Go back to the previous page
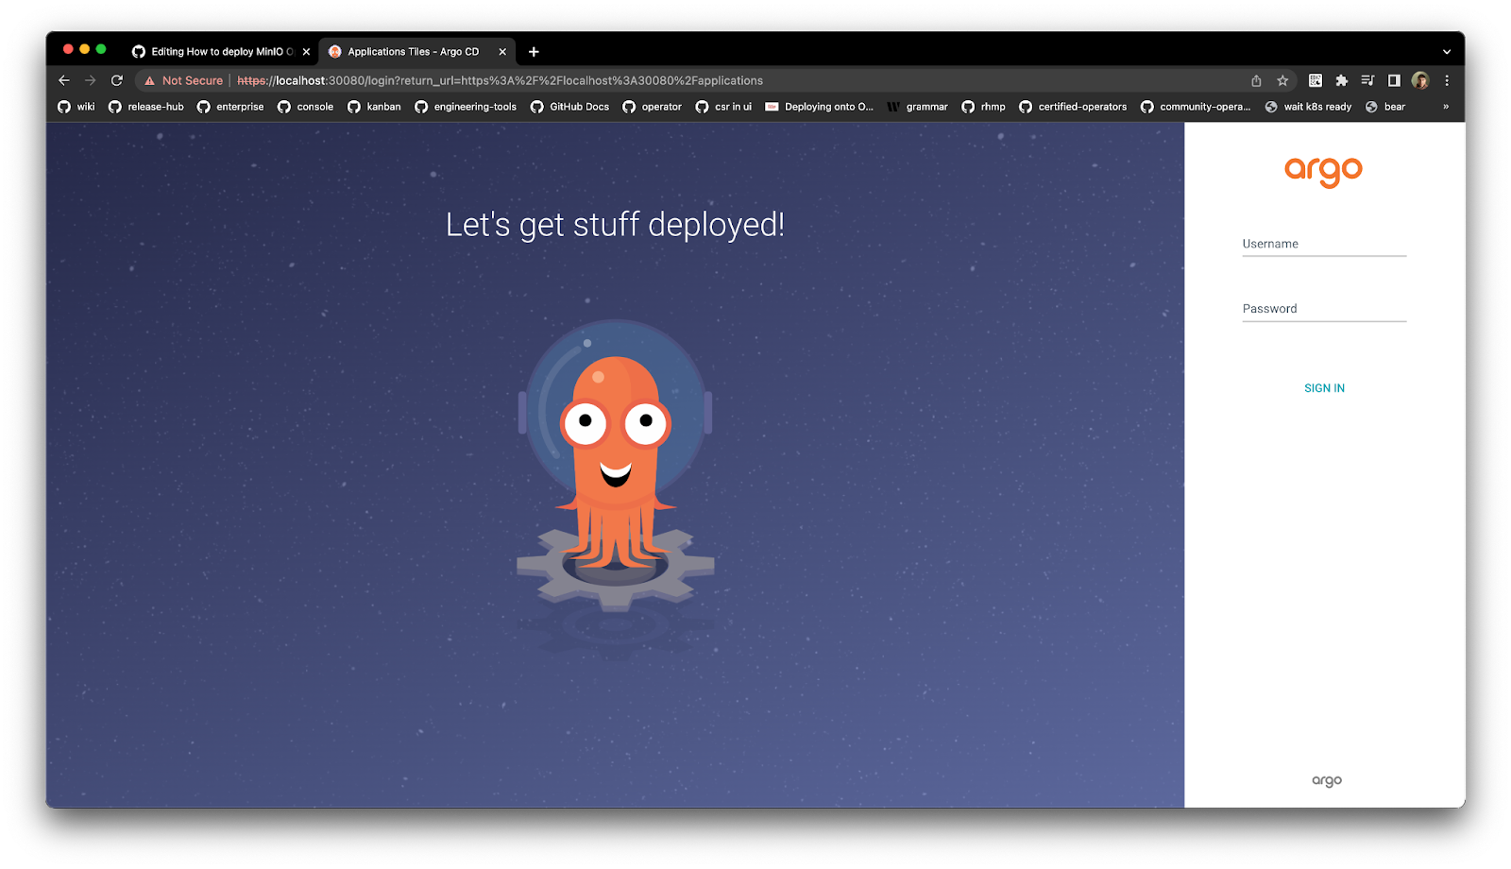Viewport: 1511px width, 869px height. coord(64,81)
